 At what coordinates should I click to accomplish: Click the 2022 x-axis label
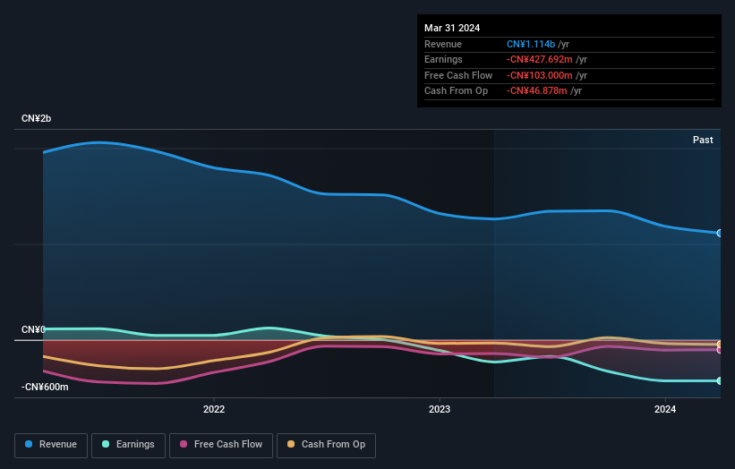(x=214, y=410)
